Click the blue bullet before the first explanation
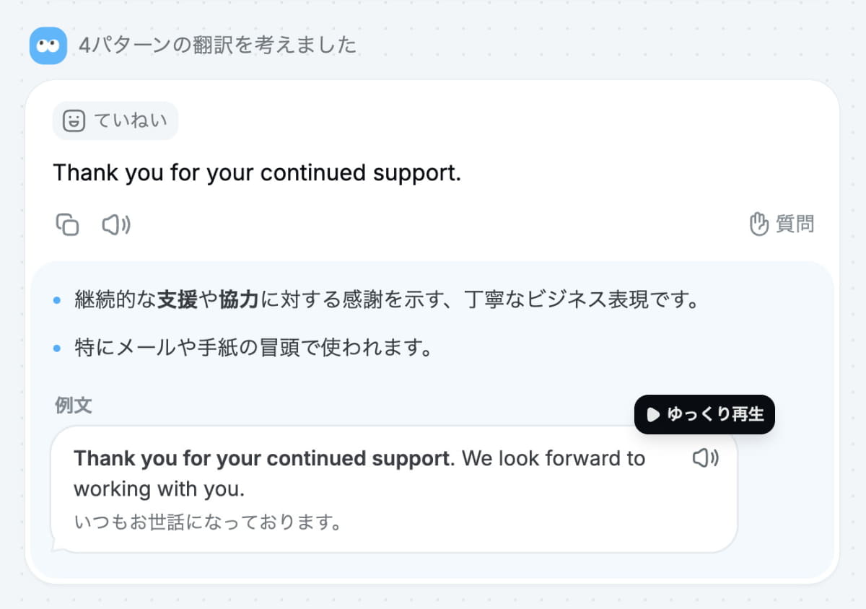Screen dimensions: 866x609 57,299
